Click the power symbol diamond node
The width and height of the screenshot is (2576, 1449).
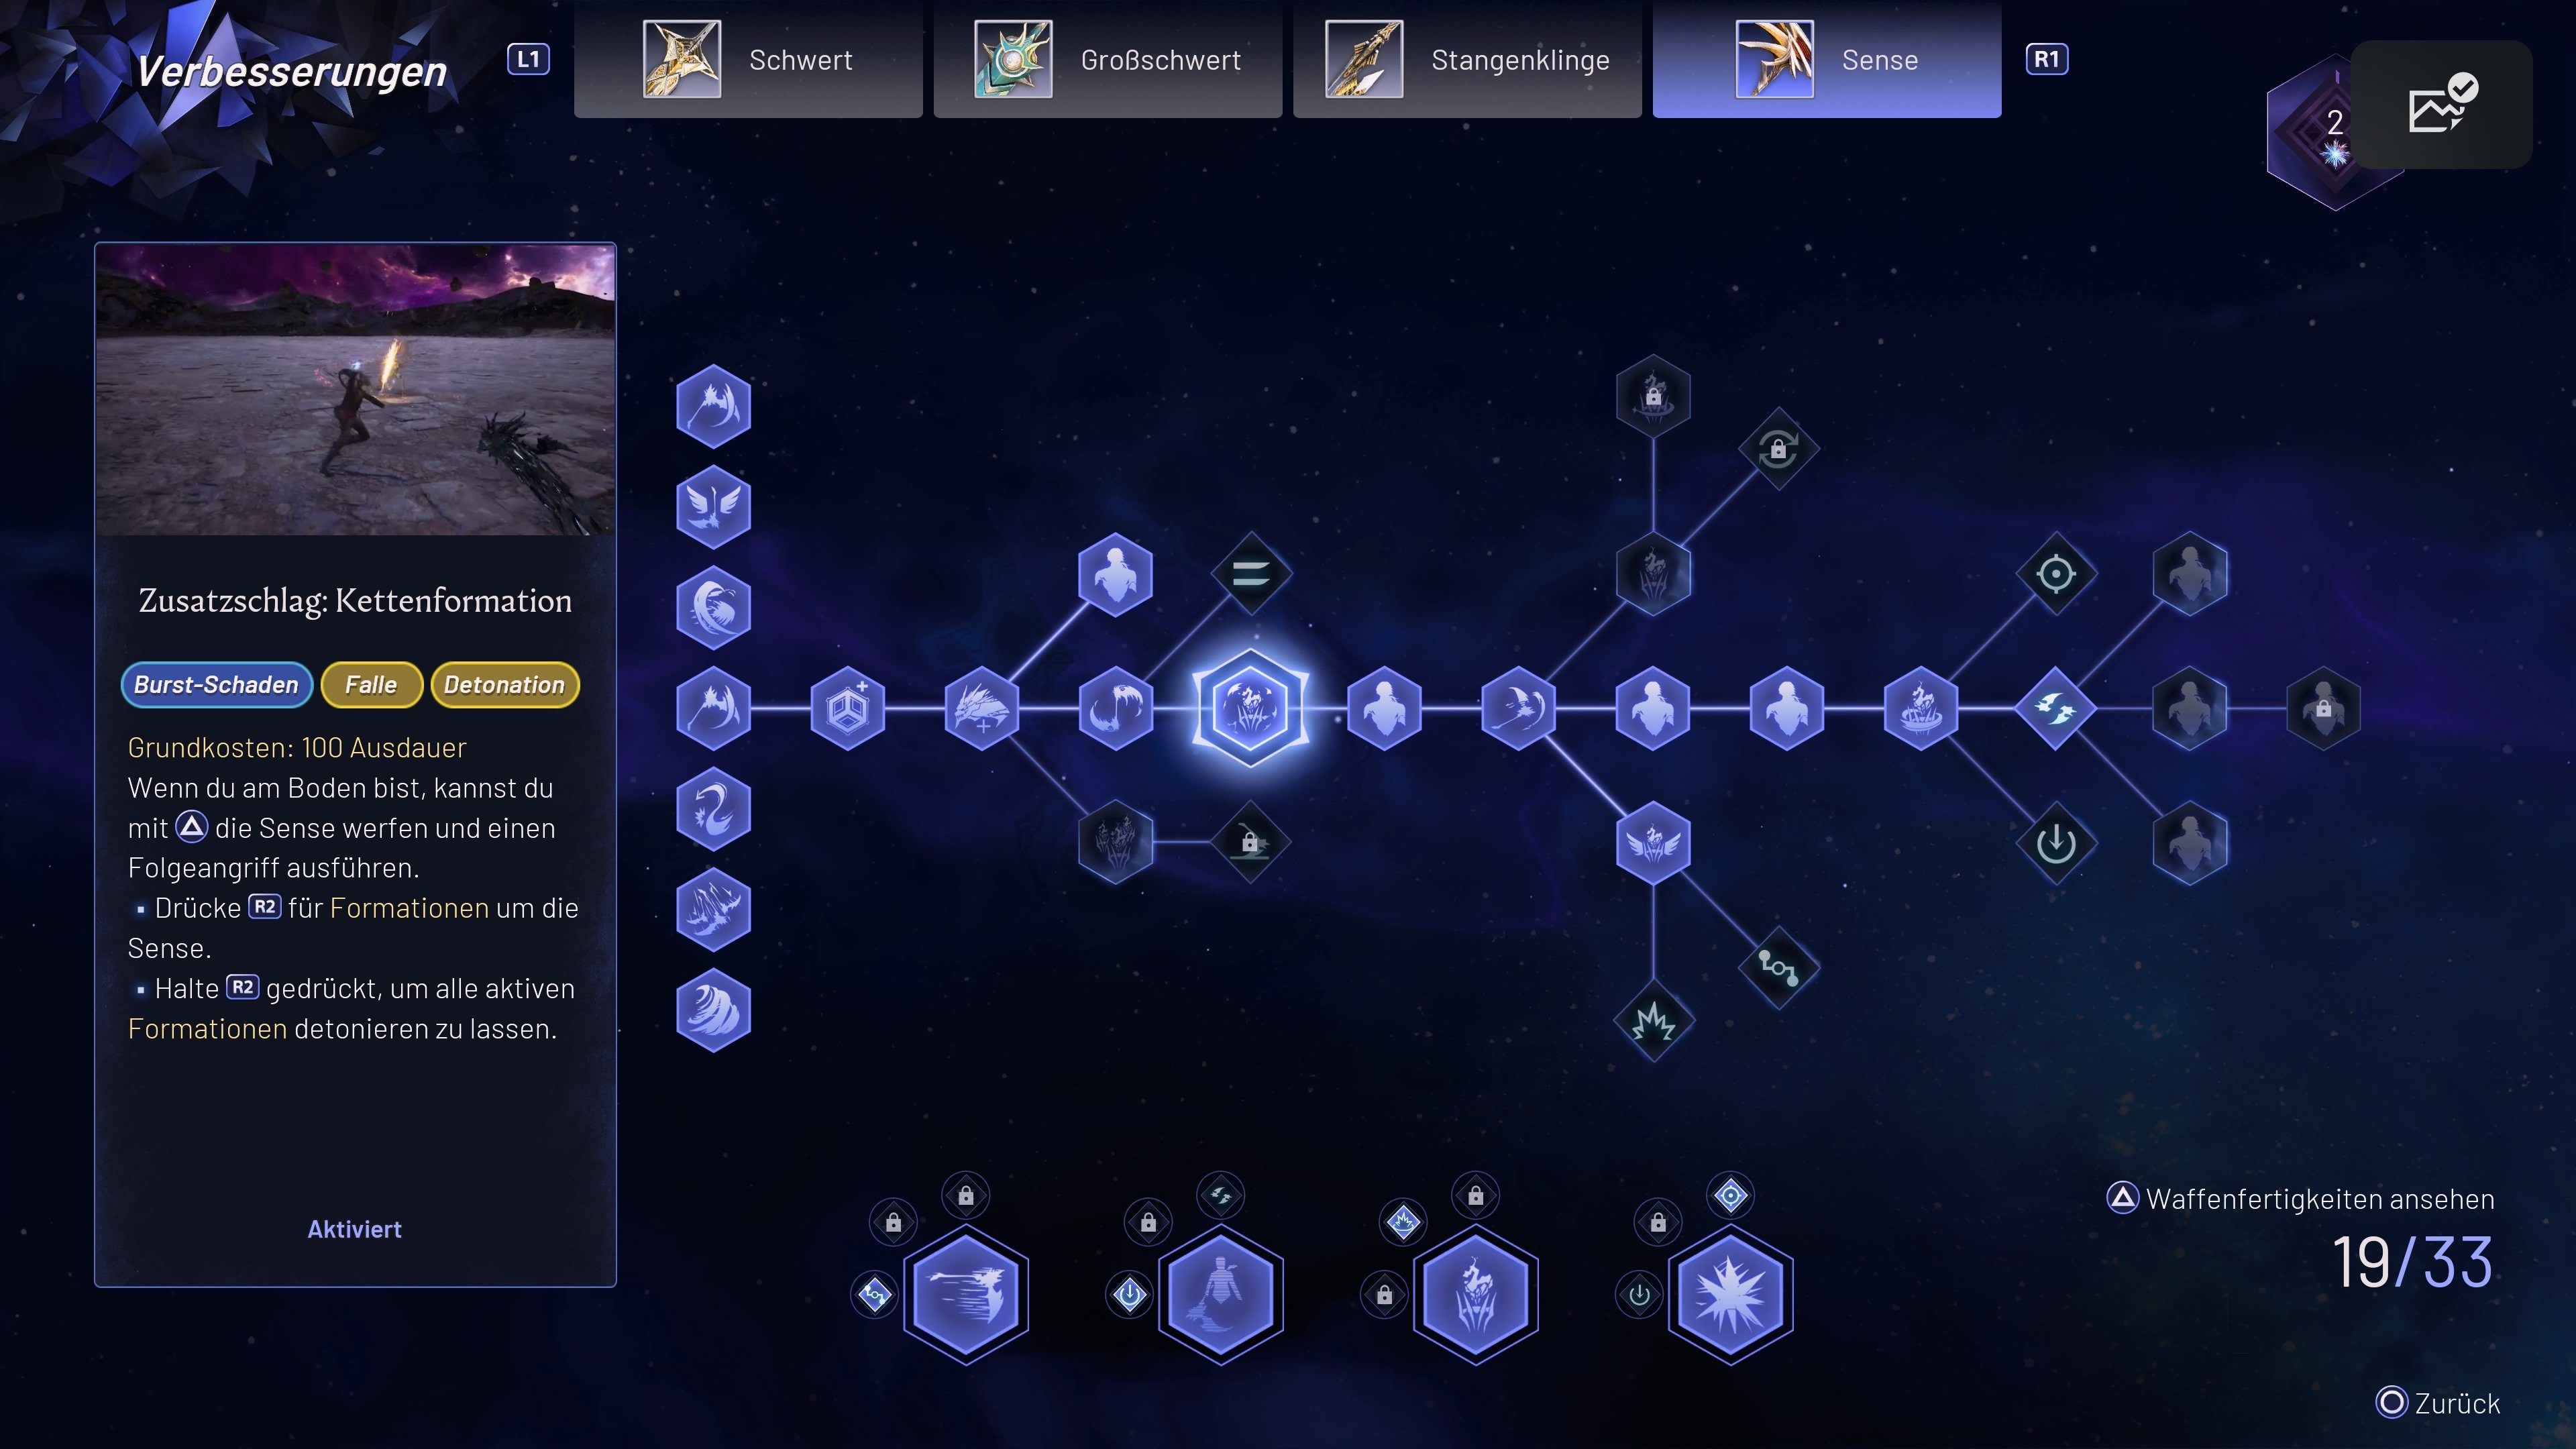pyautogui.click(x=2055, y=843)
